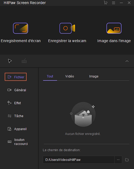Browse destination path with ellipsis button
Screen dimensions: 134x169
pyautogui.click(x=118, y=160)
